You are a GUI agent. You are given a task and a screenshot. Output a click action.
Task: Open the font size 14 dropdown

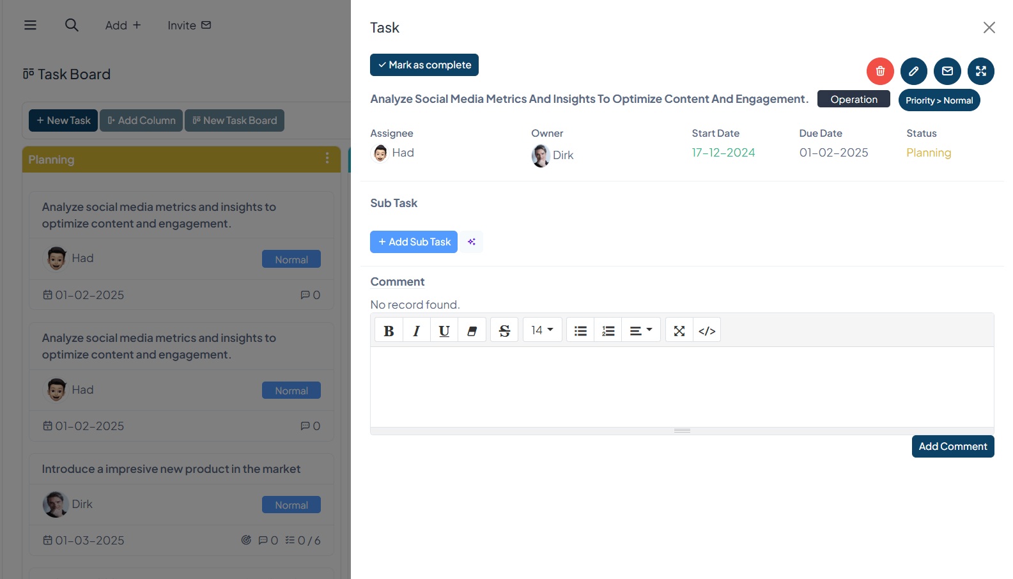(542, 330)
